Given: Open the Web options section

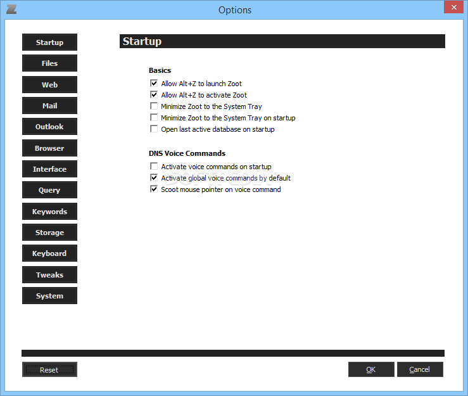Looking at the screenshot, I should coord(49,84).
